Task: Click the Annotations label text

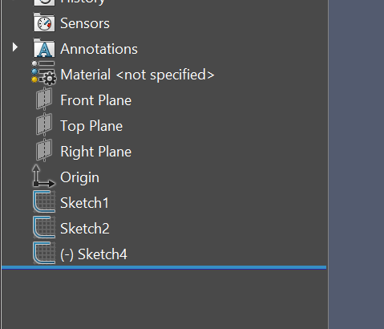Action: (x=99, y=49)
